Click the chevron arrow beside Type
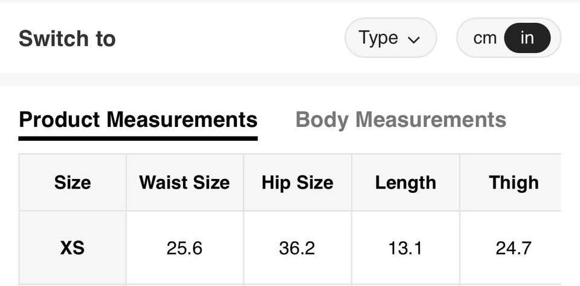The width and height of the screenshot is (580, 286). 414,40
